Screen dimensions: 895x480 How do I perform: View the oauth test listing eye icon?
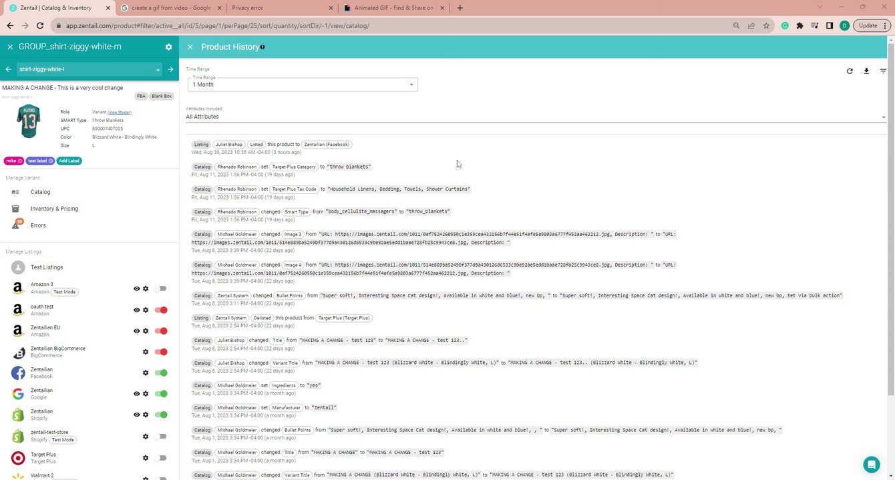tap(136, 310)
